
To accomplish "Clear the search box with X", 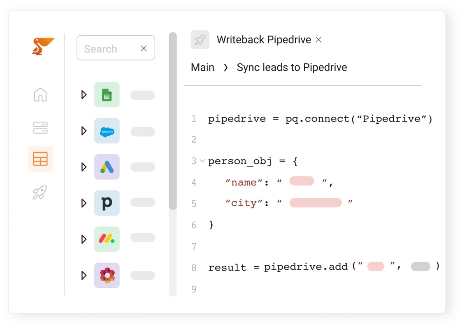I will 144,48.
